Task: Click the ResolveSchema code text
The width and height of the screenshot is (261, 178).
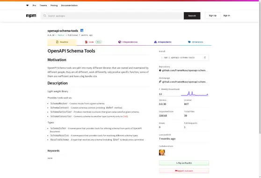Action: 59,140
